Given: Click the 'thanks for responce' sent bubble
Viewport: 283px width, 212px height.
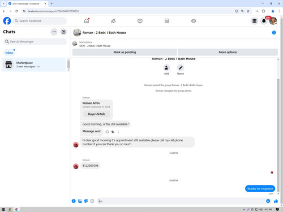Looking at the screenshot, I should pos(260,189).
